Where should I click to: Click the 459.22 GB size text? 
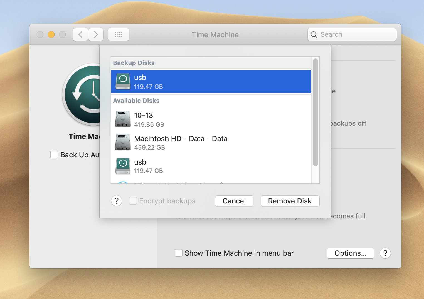click(x=150, y=147)
